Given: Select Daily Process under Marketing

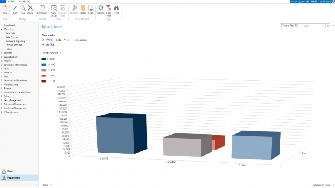Looking at the screenshot, I should 12,37.
